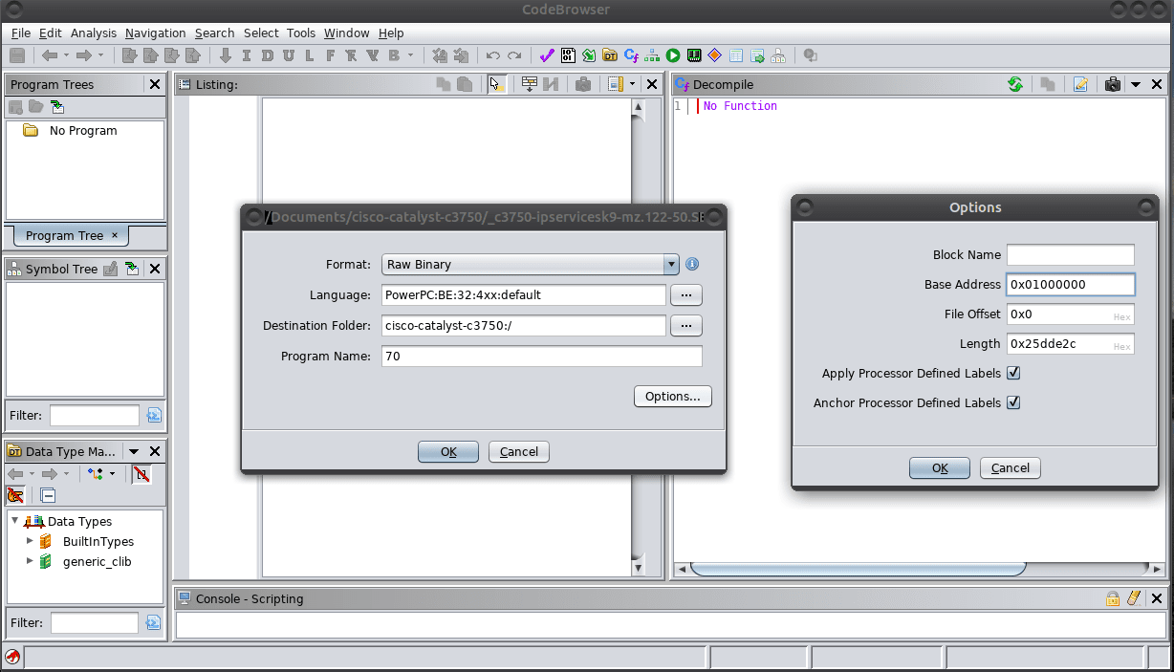Image resolution: width=1174 pixels, height=672 pixels.
Task: Uncheck Apply Processor Defined Labels
Action: pyautogui.click(x=1013, y=373)
